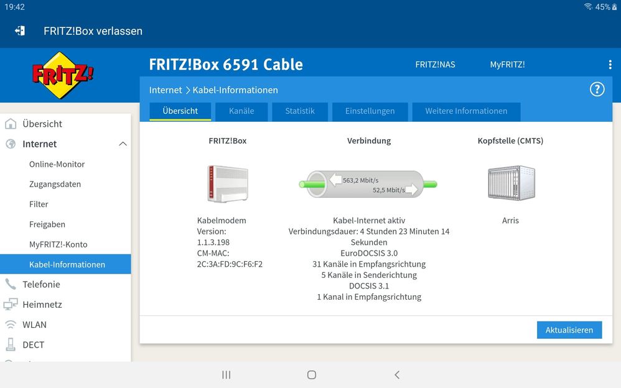
Task: Click the phone handset icon for Telefonie
Action: pyautogui.click(x=11, y=284)
